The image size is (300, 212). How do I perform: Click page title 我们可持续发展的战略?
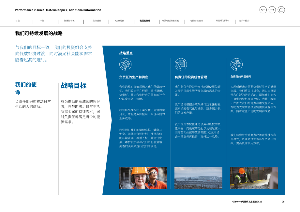(39, 34)
